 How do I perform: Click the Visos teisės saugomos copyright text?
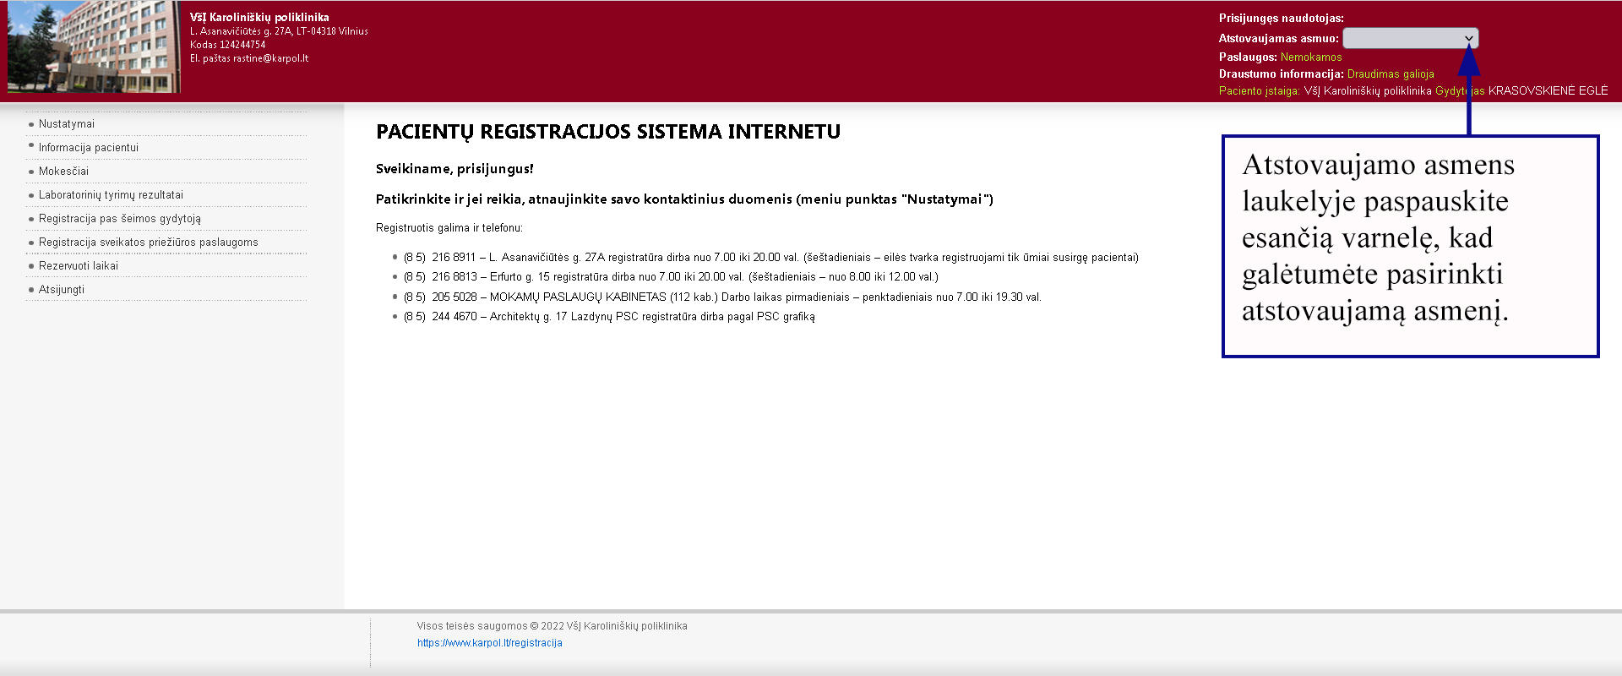(552, 626)
